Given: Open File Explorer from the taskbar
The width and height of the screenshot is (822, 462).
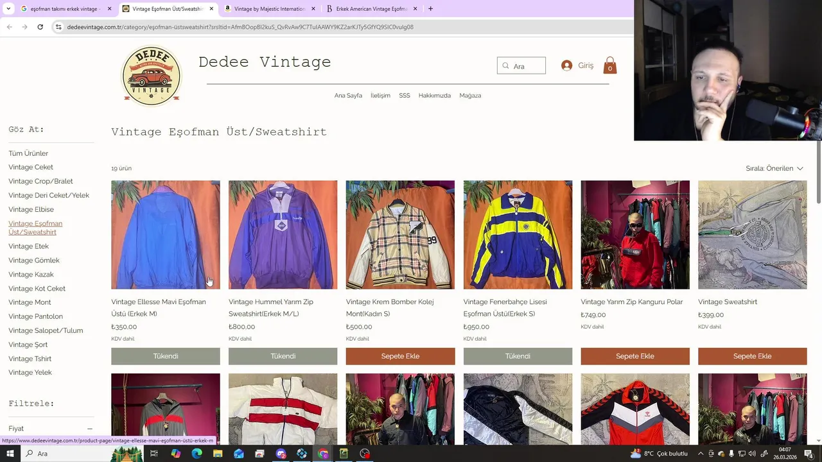Looking at the screenshot, I should (218, 454).
